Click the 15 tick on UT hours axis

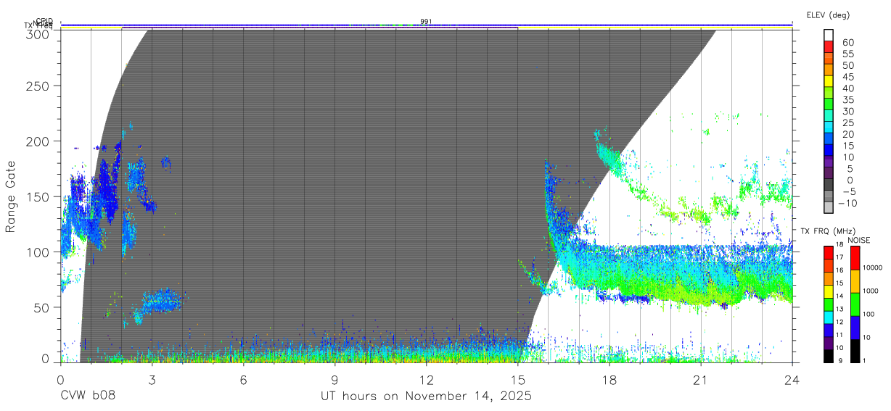click(517, 379)
